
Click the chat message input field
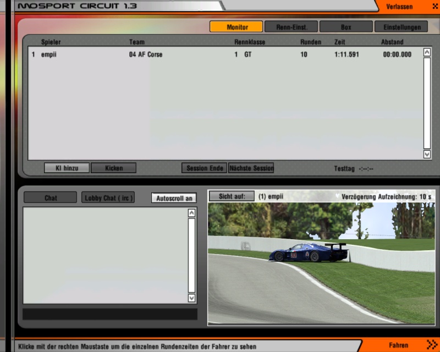[x=109, y=314]
